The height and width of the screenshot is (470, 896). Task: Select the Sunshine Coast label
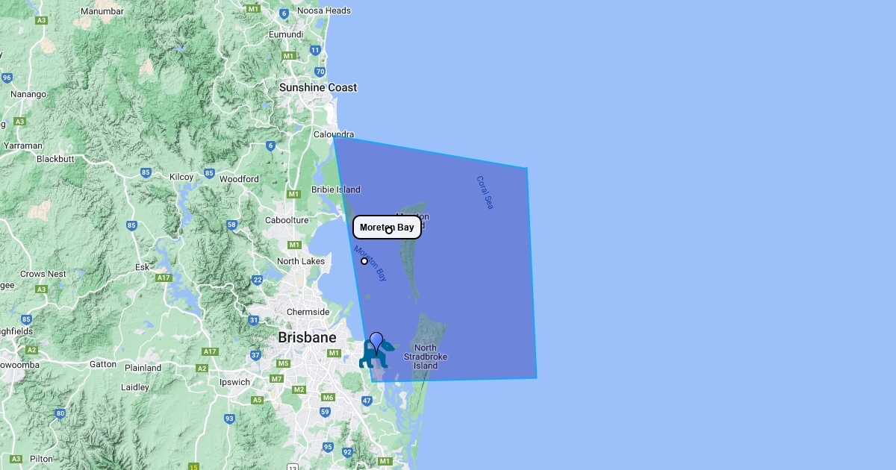318,87
